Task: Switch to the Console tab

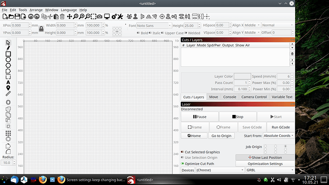Action: click(229, 97)
